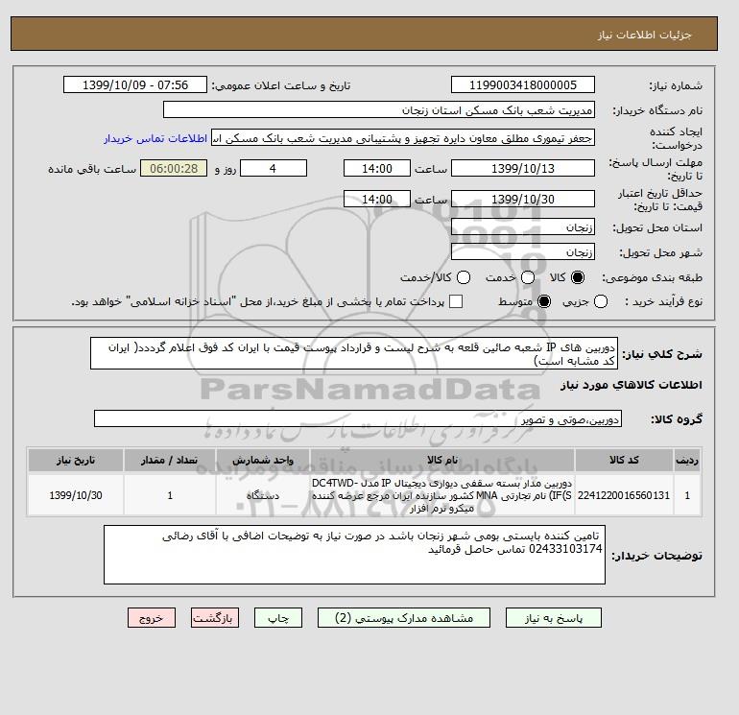Image resolution: width=739 pixels, height=715 pixels.
Task: Toggle the اسناد خزانه اسلامی payment checkbox
Action: point(456,301)
